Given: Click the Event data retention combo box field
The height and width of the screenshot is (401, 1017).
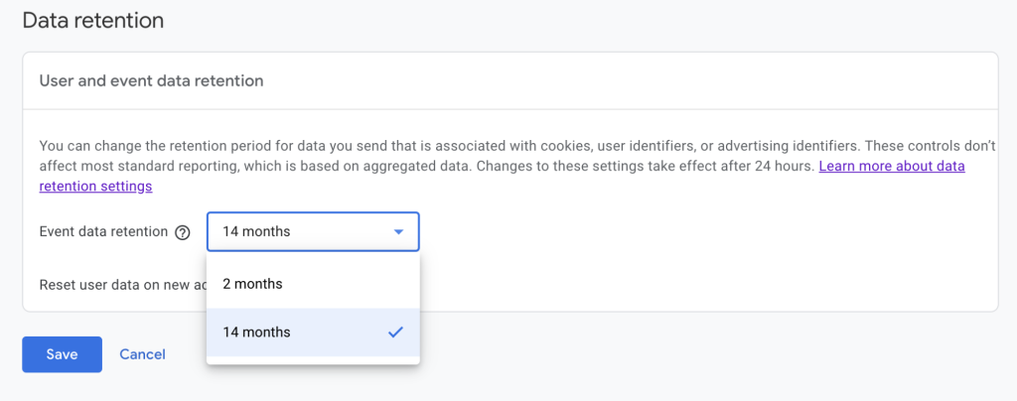Looking at the screenshot, I should pyautogui.click(x=298, y=231).
